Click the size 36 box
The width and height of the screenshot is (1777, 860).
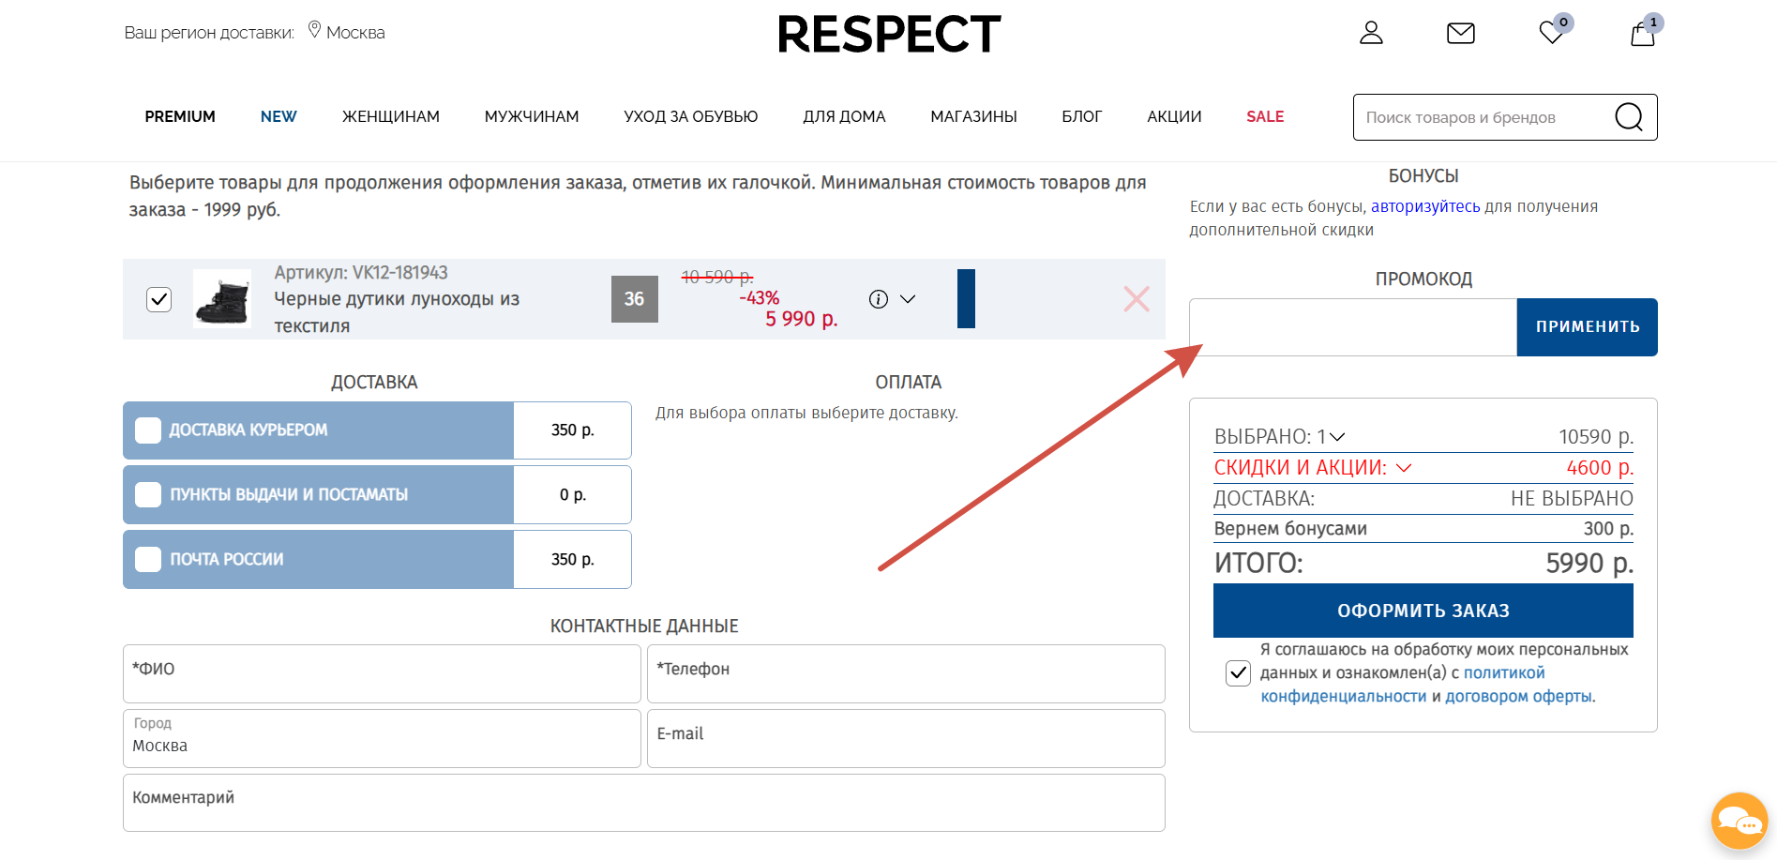point(635,299)
